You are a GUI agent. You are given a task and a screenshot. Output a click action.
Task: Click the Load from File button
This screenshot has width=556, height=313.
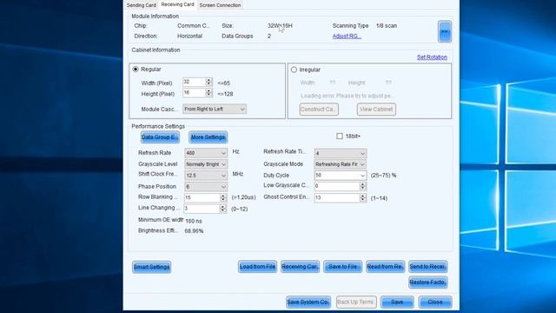click(257, 267)
